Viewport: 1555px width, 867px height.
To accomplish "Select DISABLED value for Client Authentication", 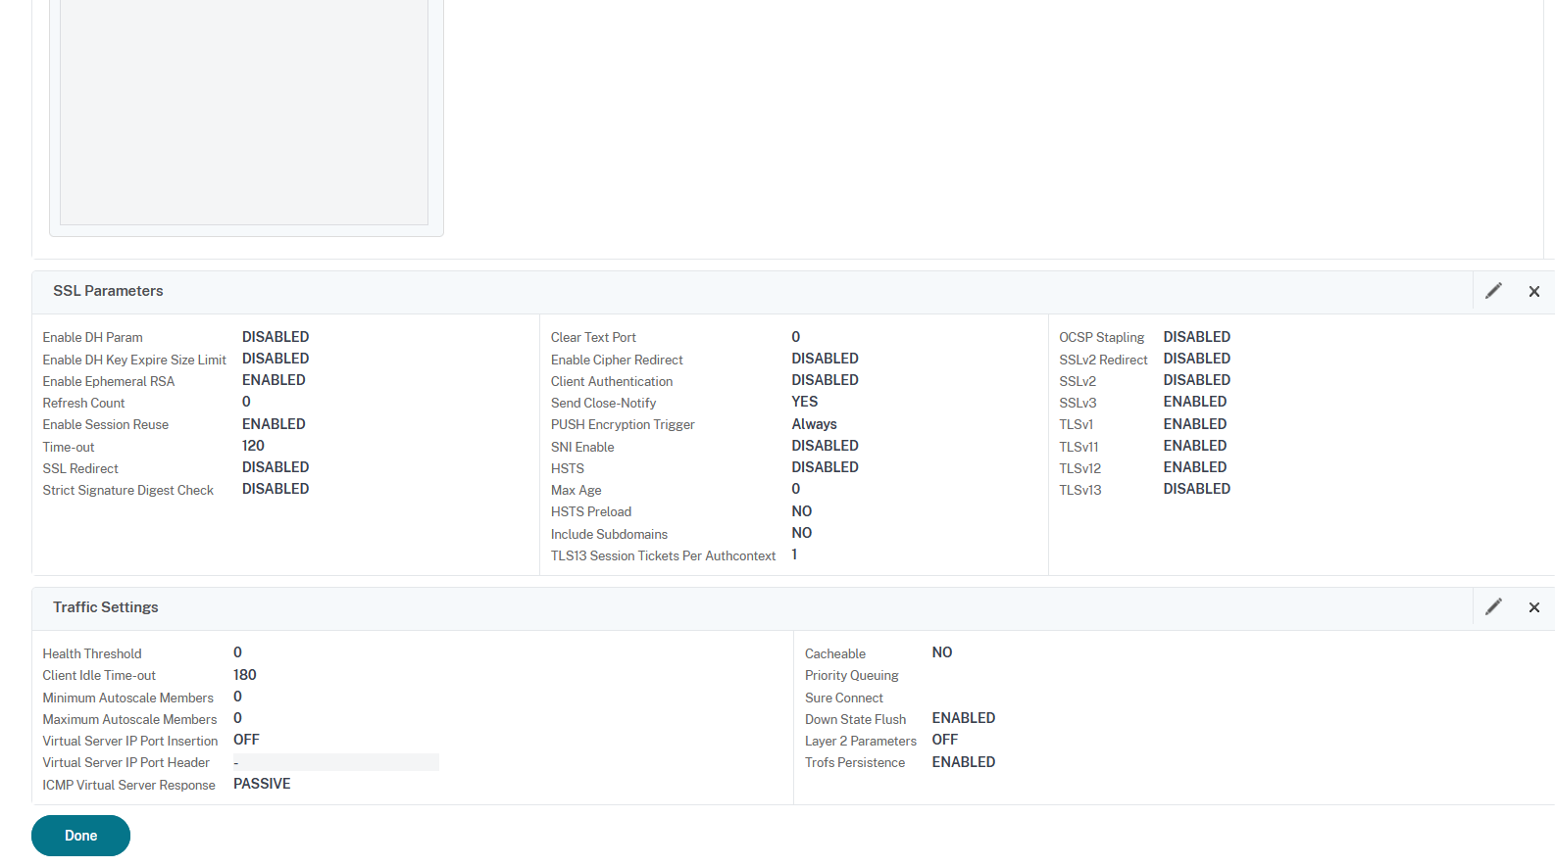I will (826, 380).
